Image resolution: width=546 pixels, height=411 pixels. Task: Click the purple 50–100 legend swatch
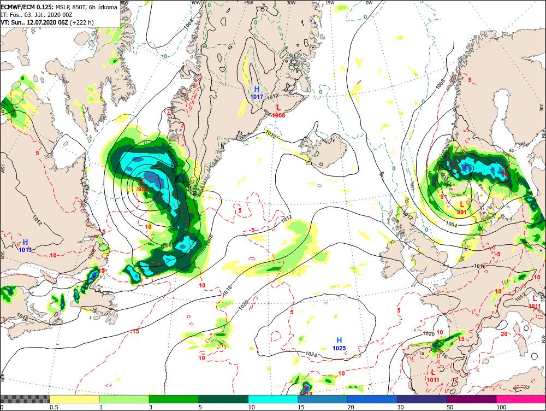coord(472,399)
